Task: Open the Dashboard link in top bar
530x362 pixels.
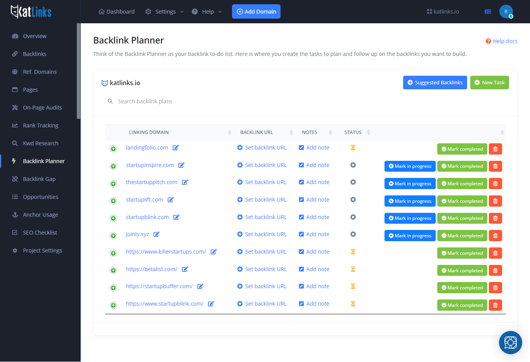Action: tap(116, 12)
